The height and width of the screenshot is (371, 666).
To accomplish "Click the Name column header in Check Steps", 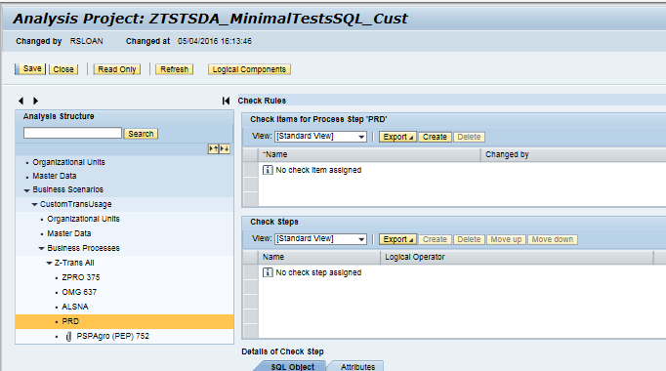I will [x=318, y=257].
